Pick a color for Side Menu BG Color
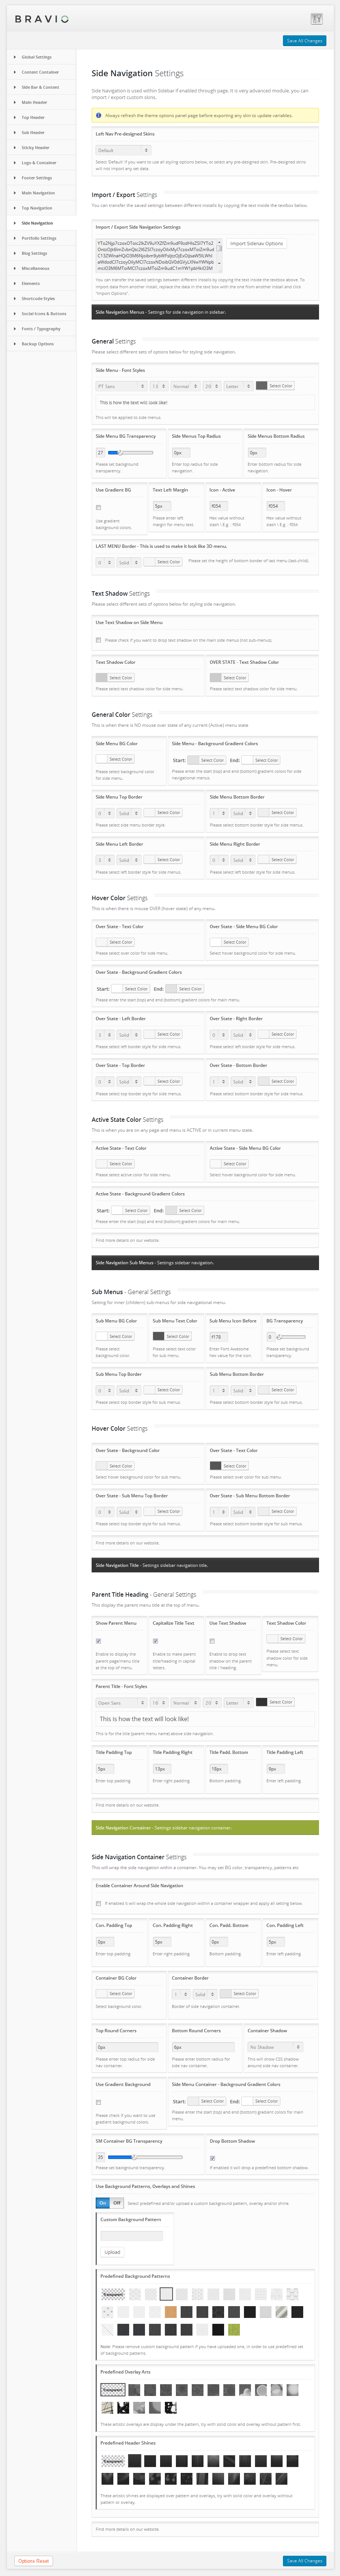This screenshot has width=340, height=2576. (x=115, y=760)
